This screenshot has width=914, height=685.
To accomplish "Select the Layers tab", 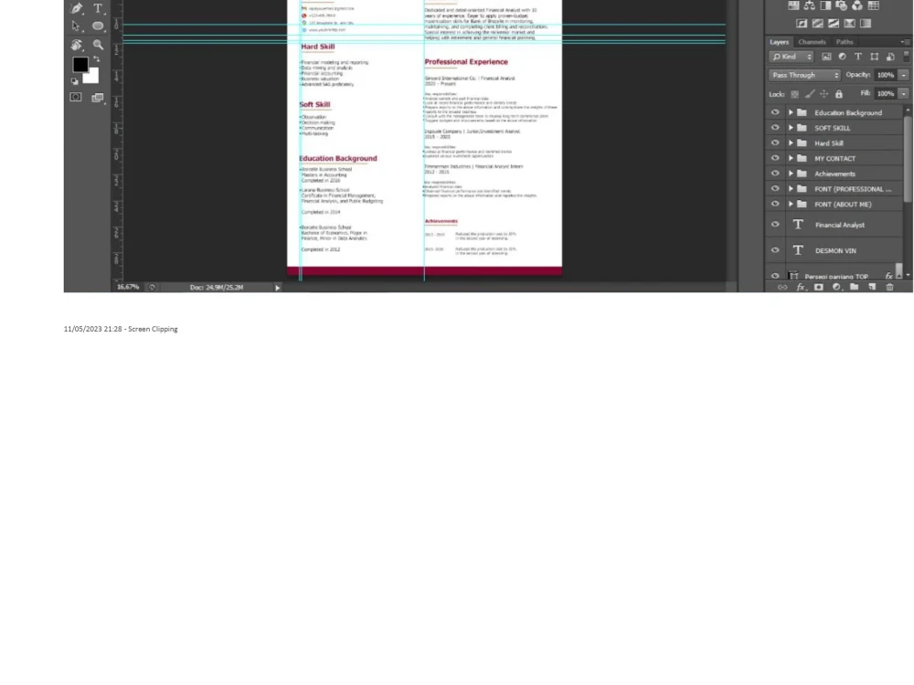I will tap(779, 42).
